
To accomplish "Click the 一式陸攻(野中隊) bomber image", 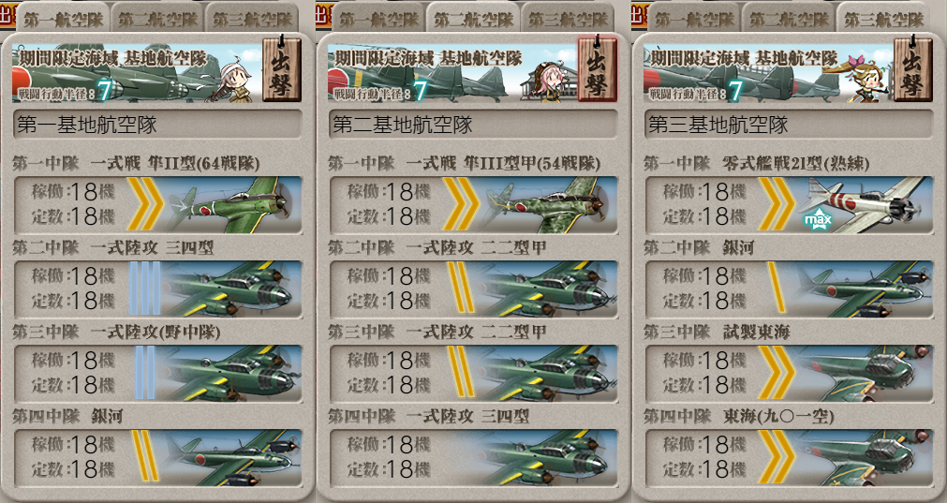I will click(x=232, y=373).
